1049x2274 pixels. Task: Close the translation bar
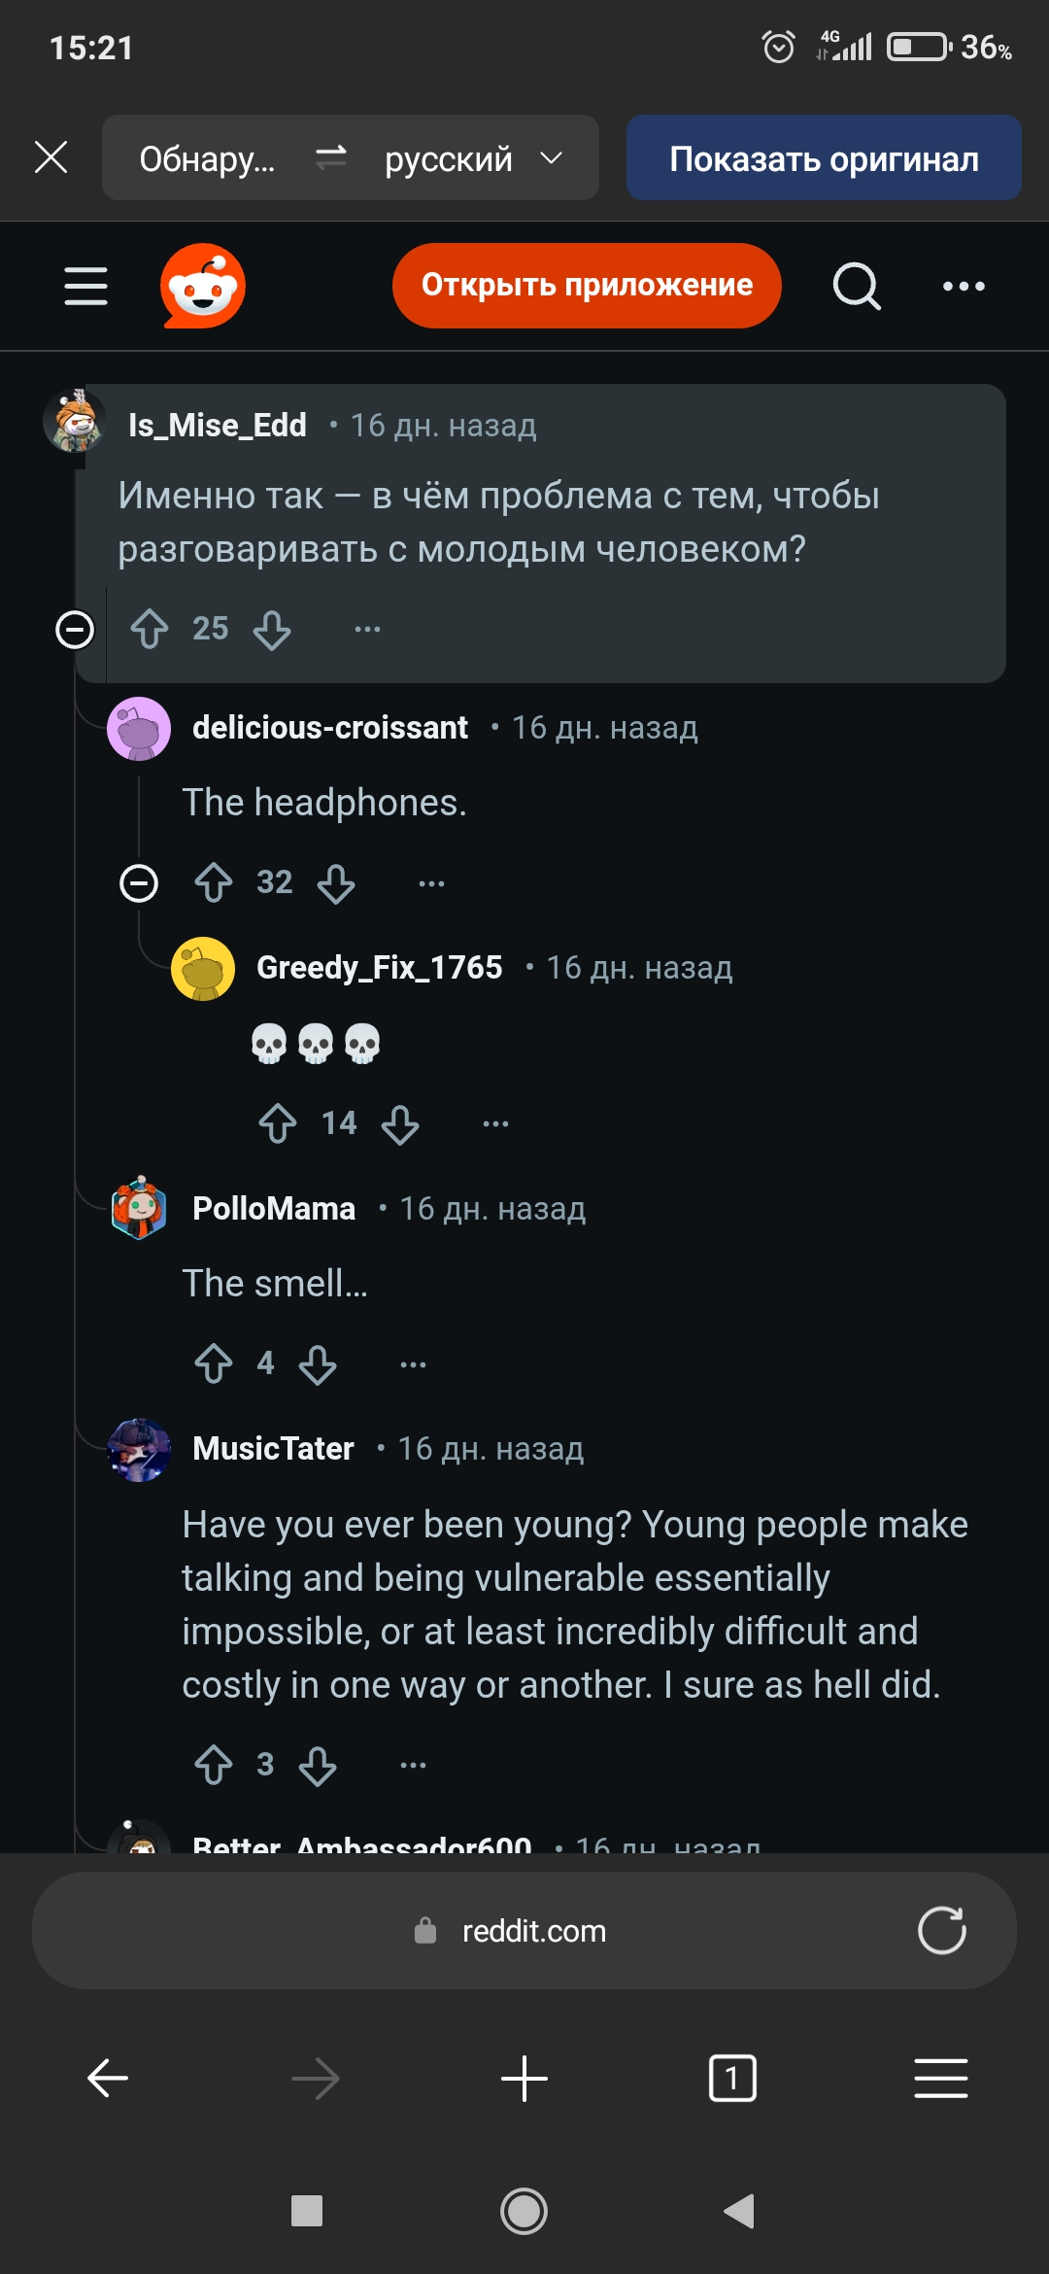tap(51, 157)
